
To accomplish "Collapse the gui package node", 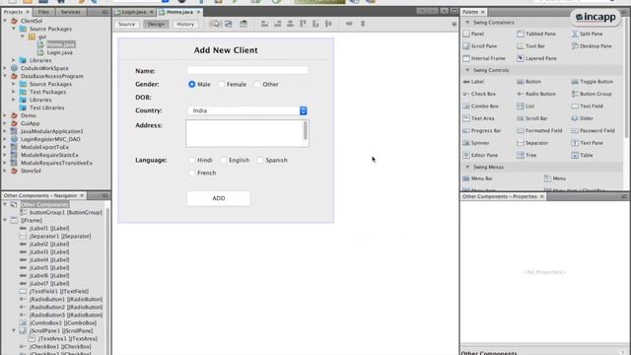I will [23, 36].
